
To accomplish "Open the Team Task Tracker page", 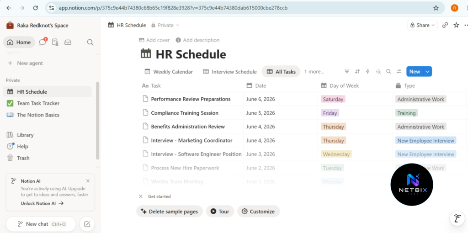I will coord(48,103).
